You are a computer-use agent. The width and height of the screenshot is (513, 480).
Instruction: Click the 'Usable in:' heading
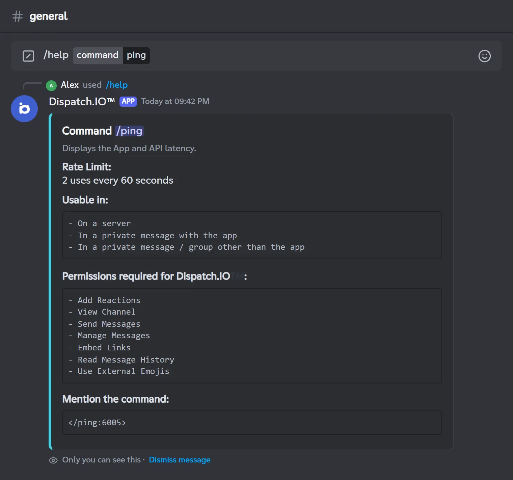pyautogui.click(x=85, y=200)
